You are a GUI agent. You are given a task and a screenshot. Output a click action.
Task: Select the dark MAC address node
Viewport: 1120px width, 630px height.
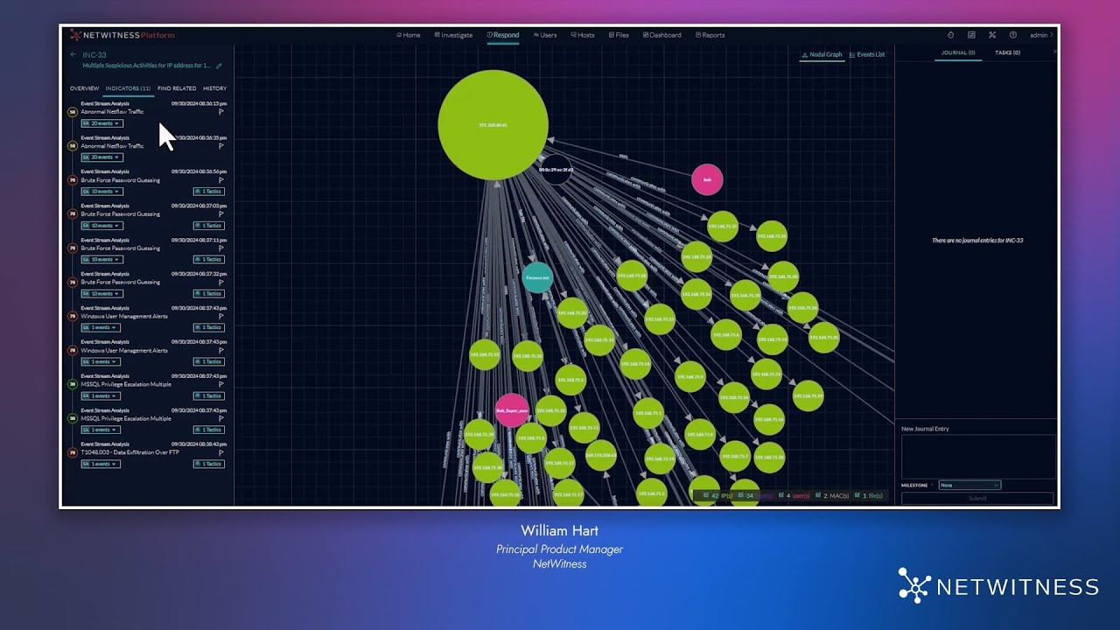click(x=556, y=170)
